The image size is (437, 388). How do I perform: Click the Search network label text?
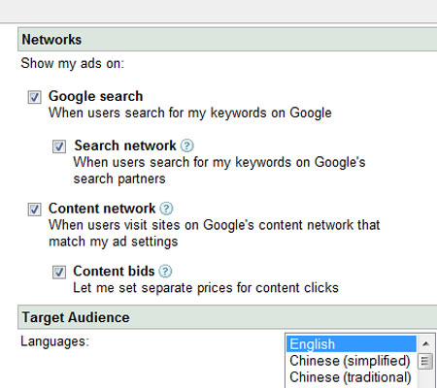(125, 145)
